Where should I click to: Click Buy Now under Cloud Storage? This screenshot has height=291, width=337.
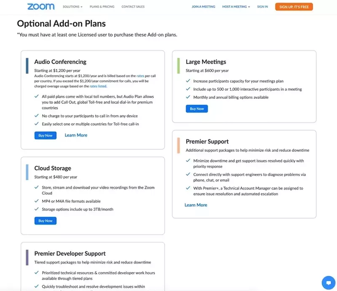click(45, 221)
